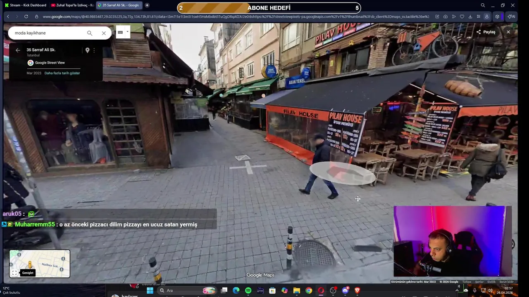Viewport: 529px width, 297px height.
Task: Open Spotify from taskbar
Action: pyautogui.click(x=248, y=290)
